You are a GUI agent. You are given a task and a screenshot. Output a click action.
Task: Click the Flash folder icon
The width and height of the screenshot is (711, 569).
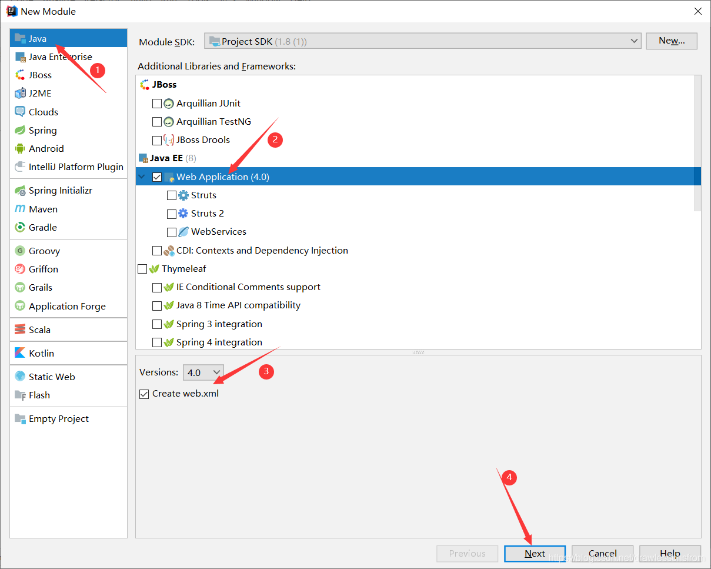(x=21, y=395)
